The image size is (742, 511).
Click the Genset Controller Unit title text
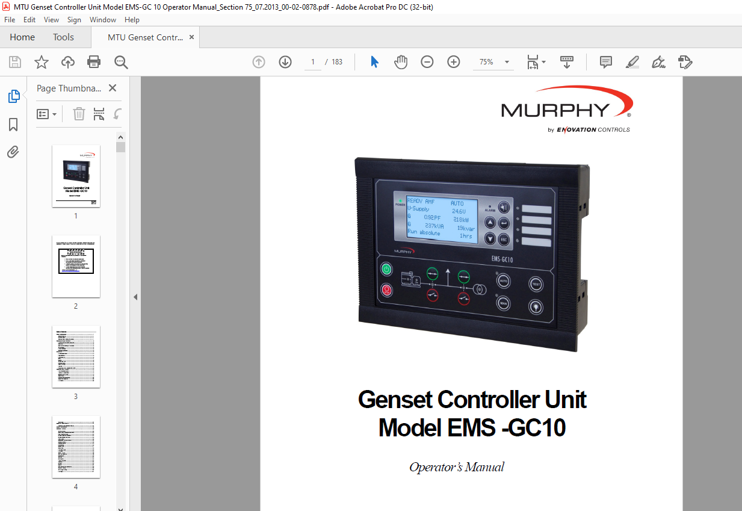(x=472, y=400)
